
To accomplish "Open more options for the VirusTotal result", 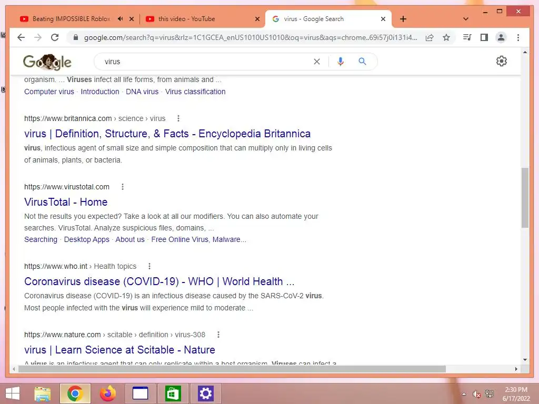I will click(122, 187).
